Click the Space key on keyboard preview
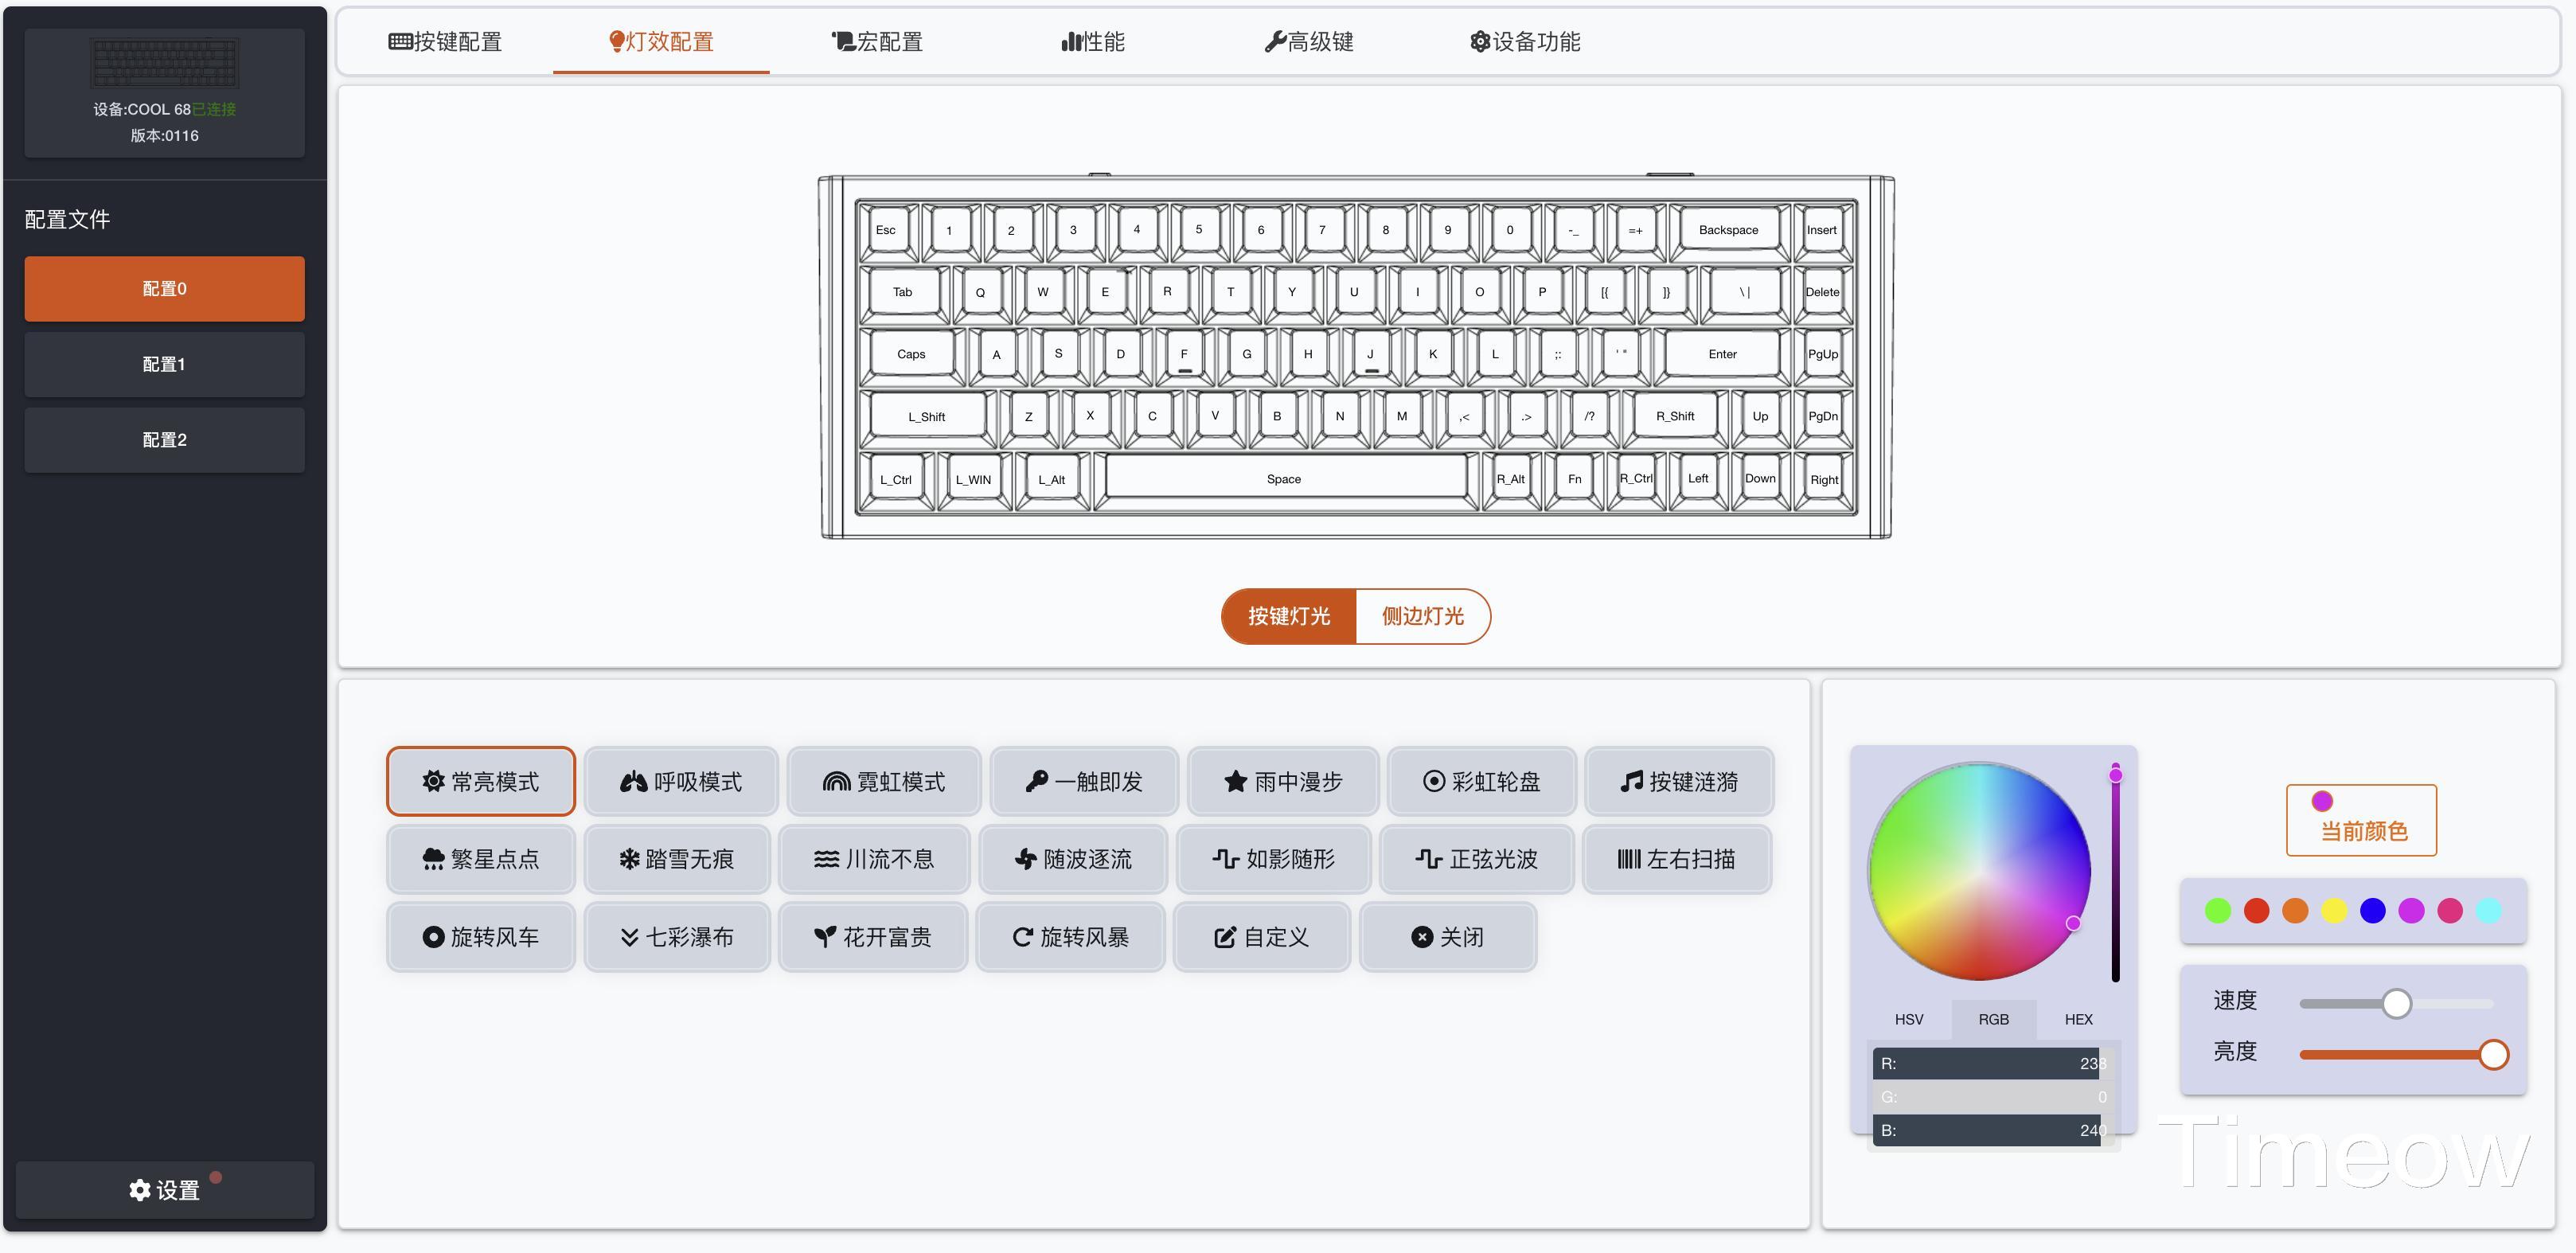The image size is (2576, 1253). click(x=1284, y=479)
